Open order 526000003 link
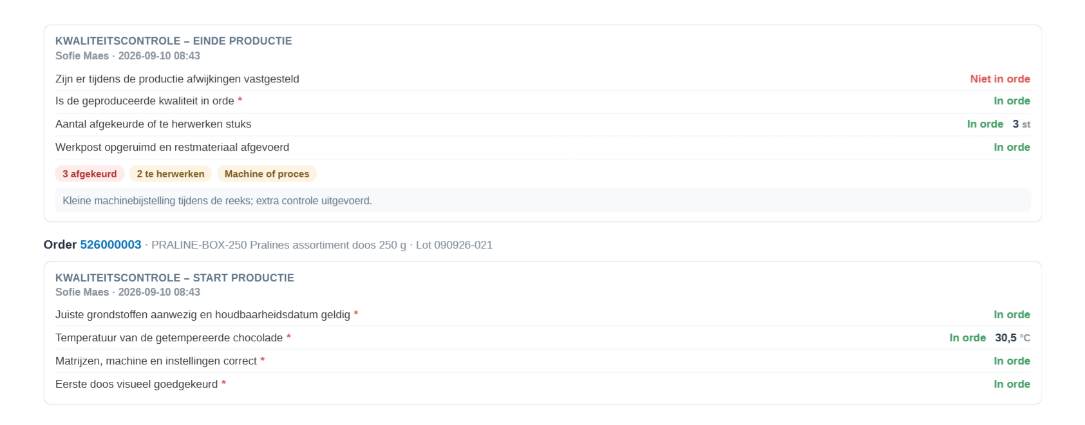1085x425 pixels. [110, 245]
